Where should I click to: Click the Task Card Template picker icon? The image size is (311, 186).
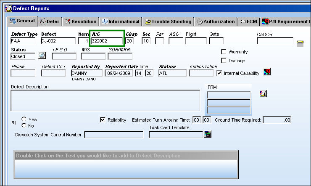(208, 134)
